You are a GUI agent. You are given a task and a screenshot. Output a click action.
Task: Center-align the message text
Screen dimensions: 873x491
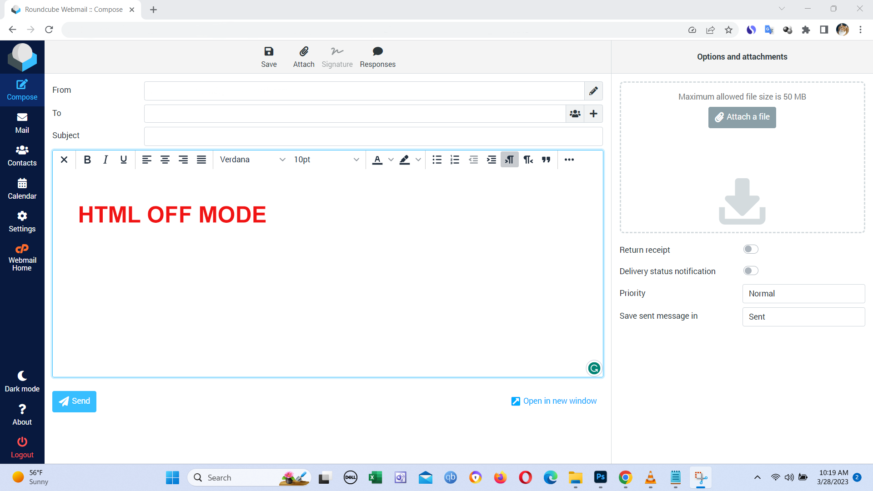tap(165, 160)
